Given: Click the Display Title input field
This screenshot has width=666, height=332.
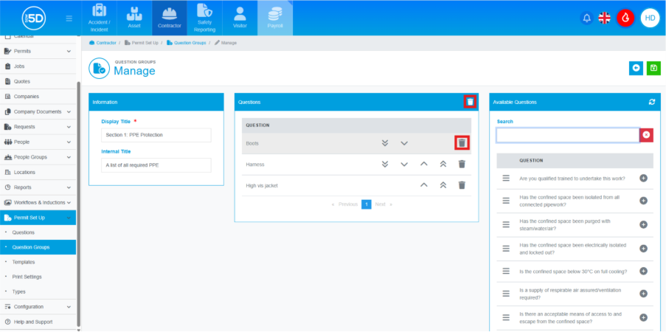Looking at the screenshot, I should point(156,135).
